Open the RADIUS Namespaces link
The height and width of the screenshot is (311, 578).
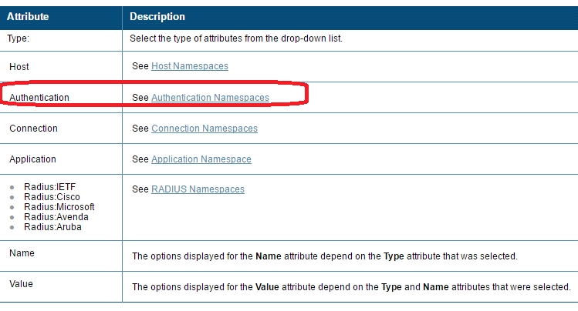198,189
